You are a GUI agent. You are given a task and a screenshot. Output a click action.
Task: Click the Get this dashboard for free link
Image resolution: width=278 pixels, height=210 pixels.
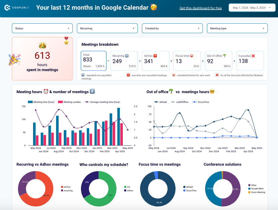[x=201, y=8]
